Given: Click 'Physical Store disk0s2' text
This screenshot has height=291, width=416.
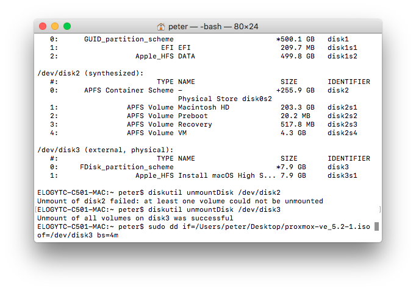Looking at the screenshot, I should click(225, 99).
